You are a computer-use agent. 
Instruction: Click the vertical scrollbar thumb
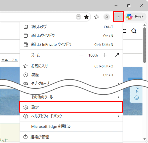[x=144, y=45]
